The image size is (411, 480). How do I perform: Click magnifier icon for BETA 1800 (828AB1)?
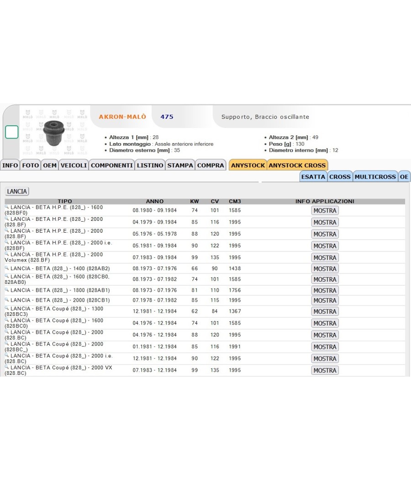(7, 290)
